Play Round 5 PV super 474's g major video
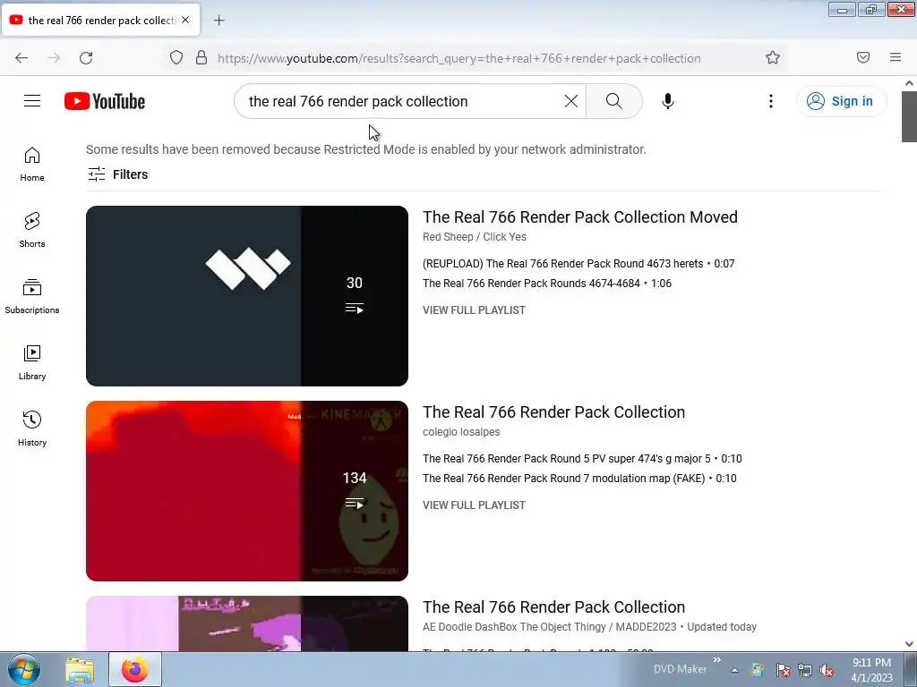Image resolution: width=917 pixels, height=687 pixels. point(582,459)
